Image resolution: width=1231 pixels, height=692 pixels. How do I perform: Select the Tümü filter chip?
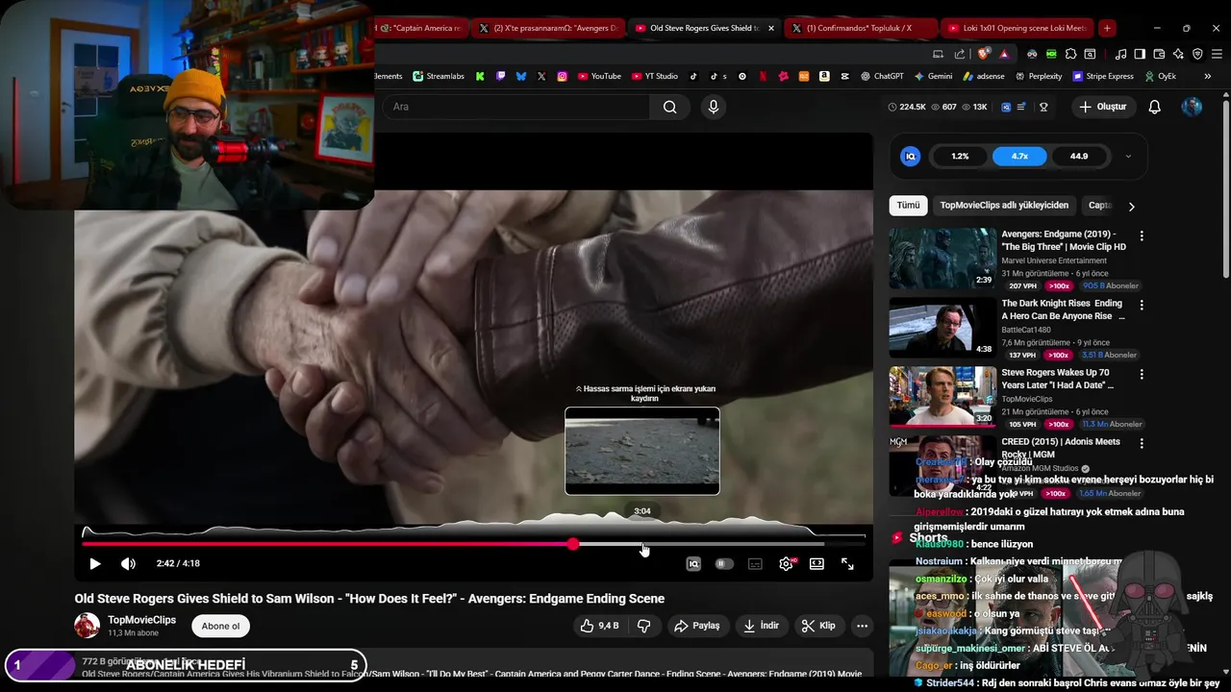(908, 206)
